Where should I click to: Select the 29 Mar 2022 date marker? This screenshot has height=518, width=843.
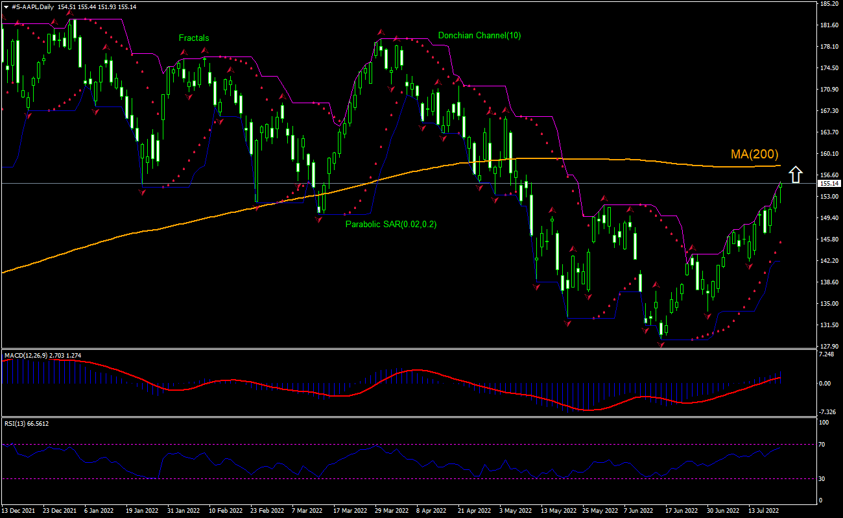[392, 511]
